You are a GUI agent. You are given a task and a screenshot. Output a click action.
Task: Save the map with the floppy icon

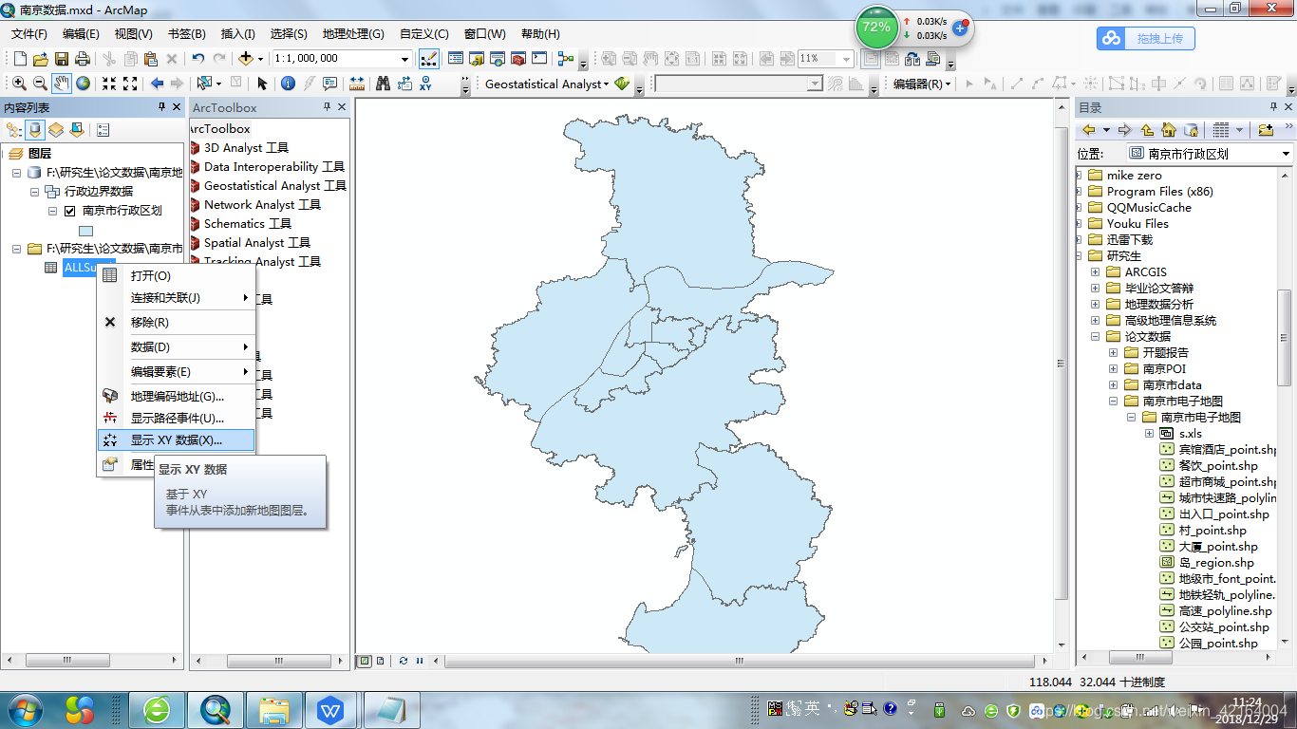tap(62, 59)
